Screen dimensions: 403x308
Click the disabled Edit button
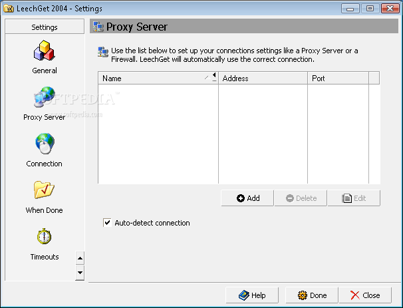coord(354,198)
